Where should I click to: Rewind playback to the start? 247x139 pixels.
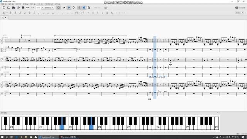[64, 8]
